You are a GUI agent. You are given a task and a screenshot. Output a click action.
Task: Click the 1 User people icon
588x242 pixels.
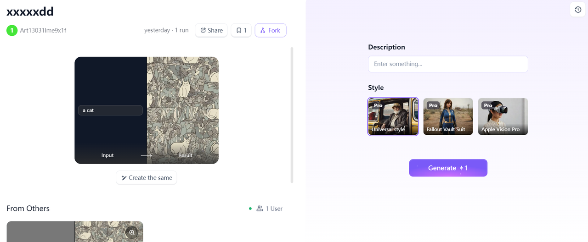[260, 209]
